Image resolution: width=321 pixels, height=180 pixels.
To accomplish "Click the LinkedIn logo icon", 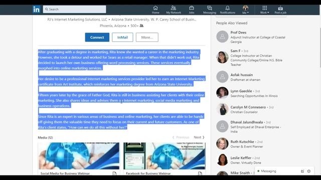I will point(37,9).
